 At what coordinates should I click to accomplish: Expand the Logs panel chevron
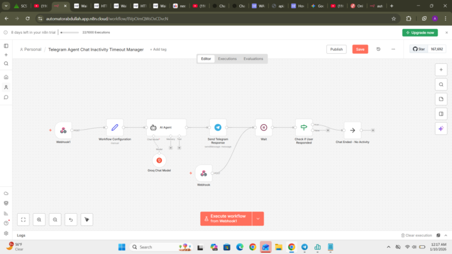(446, 235)
